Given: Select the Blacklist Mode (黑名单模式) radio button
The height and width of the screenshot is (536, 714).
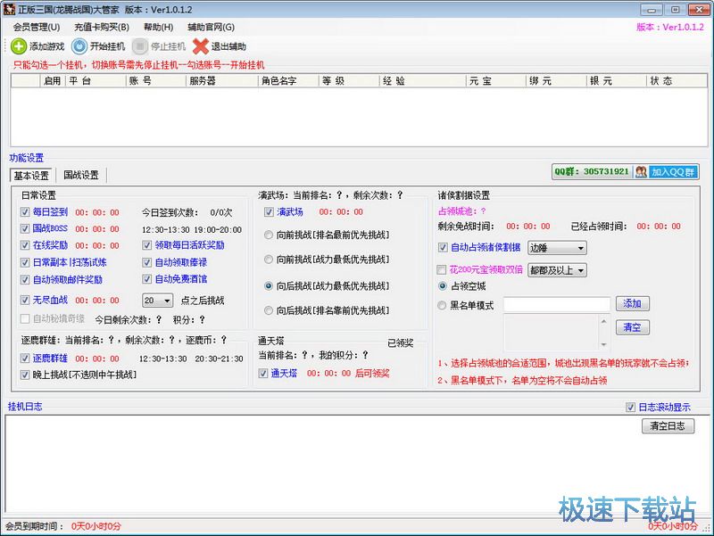Looking at the screenshot, I should [x=444, y=305].
